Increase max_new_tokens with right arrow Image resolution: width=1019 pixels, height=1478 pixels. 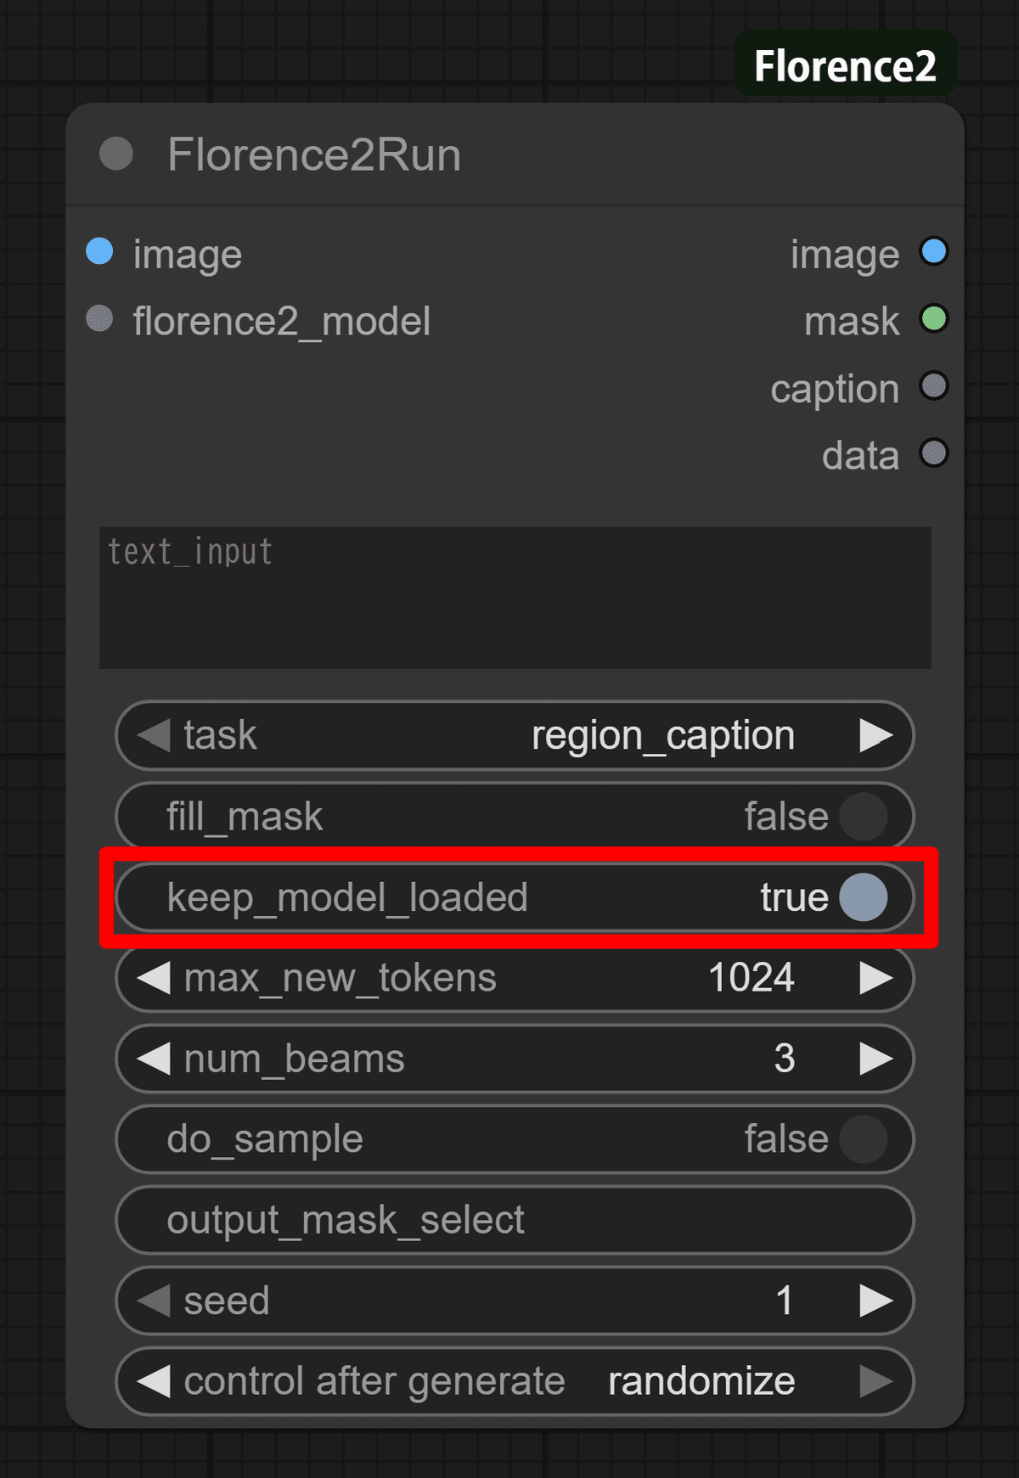point(875,978)
